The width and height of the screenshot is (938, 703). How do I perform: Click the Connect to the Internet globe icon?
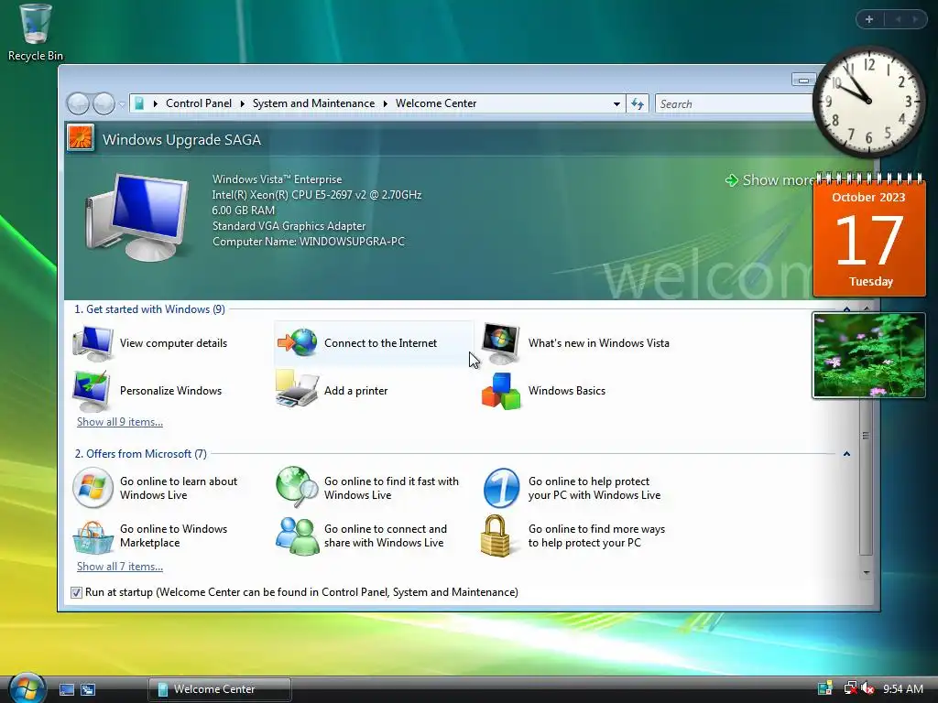coord(297,342)
